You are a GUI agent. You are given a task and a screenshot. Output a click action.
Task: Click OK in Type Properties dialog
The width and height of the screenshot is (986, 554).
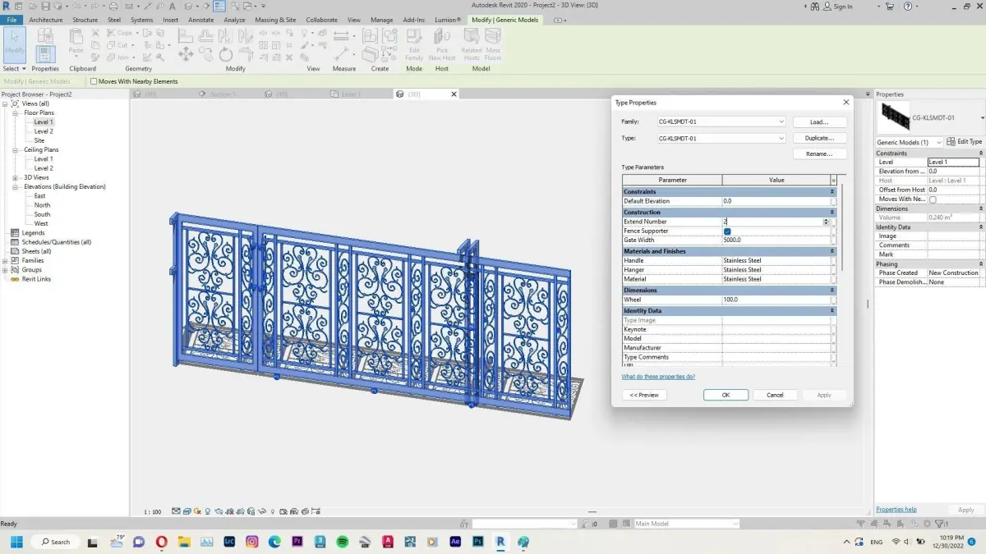pos(726,395)
